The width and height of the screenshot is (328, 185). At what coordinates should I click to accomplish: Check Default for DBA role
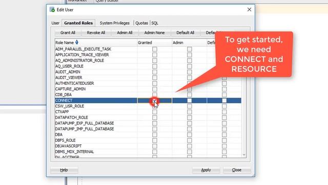tap(224, 135)
